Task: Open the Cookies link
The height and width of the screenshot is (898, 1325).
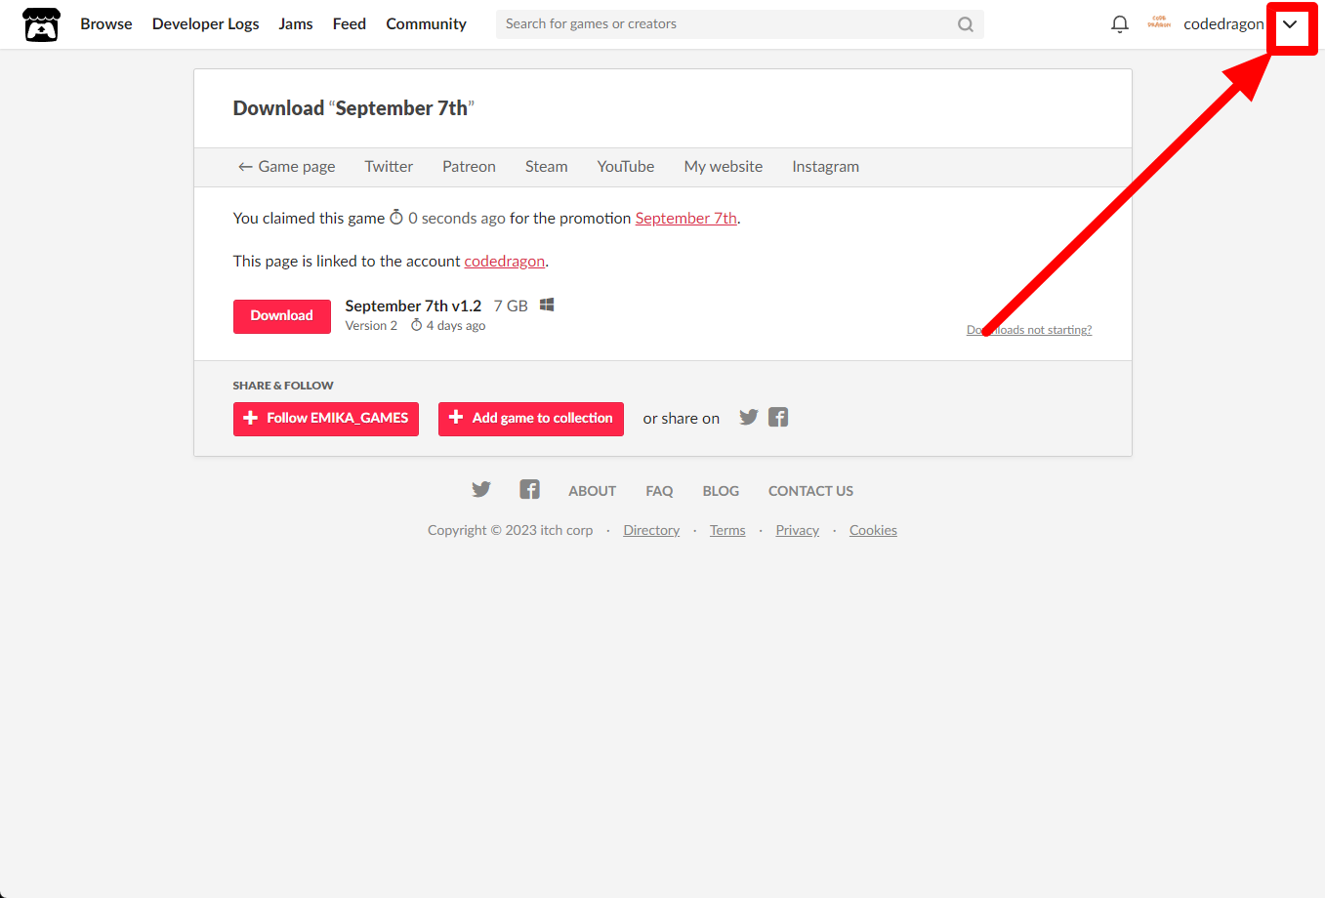Action: tap(873, 531)
